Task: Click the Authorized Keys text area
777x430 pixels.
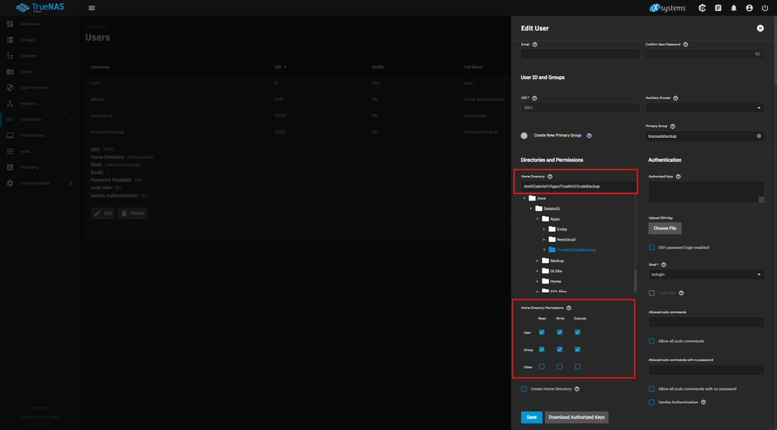Action: [706, 191]
